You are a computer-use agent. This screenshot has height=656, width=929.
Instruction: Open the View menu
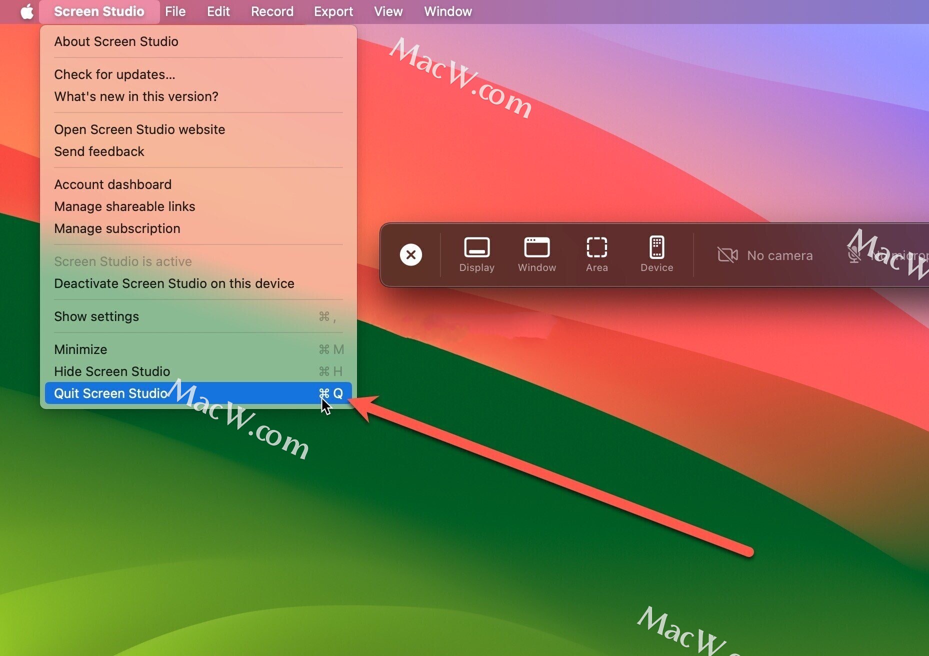pos(388,11)
